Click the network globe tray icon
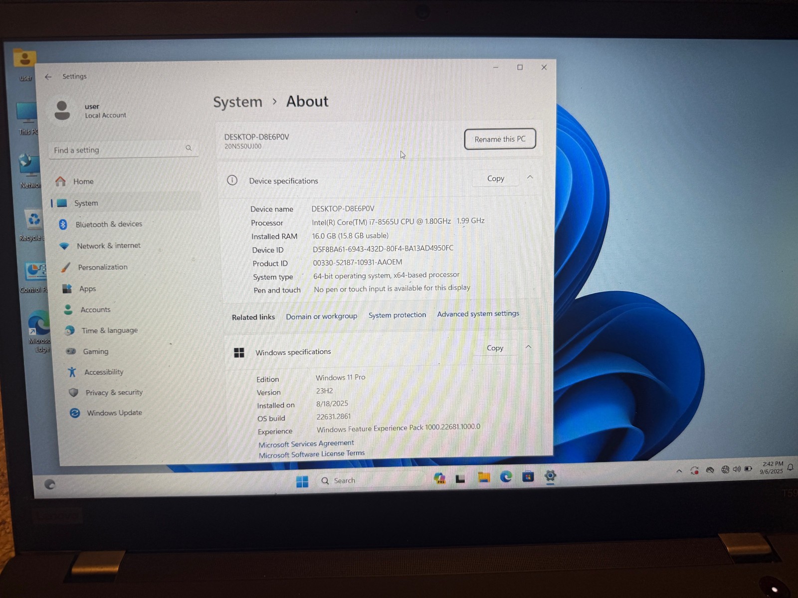 pos(725,469)
